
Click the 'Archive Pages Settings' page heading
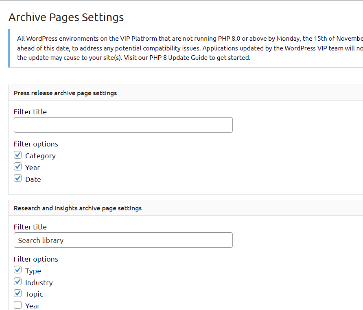66,17
